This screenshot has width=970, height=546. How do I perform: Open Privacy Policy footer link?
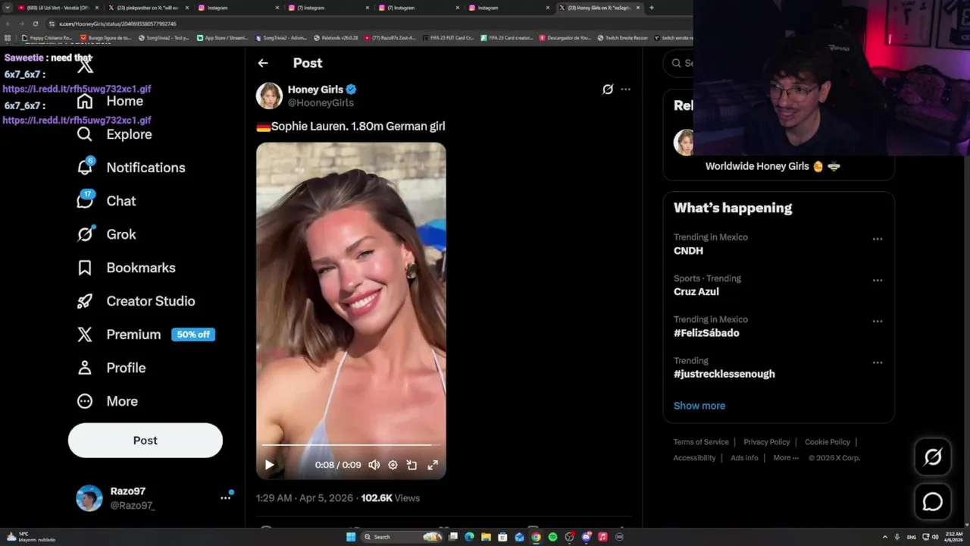coord(766,442)
